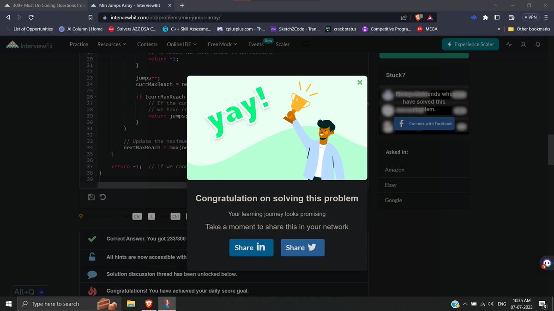The image size is (554, 311).
Task: Open cplusplus.com bookmark
Action: pos(241,29)
